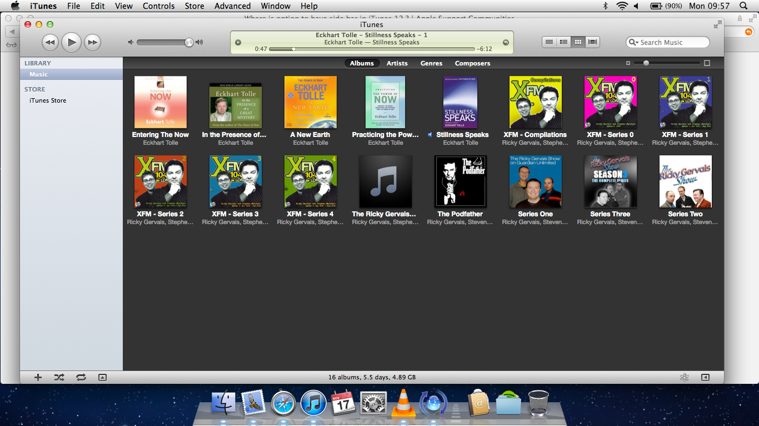Click the now-playing go-to arrow icon
Image resolution: width=759 pixels, height=426 pixels.
(x=506, y=42)
